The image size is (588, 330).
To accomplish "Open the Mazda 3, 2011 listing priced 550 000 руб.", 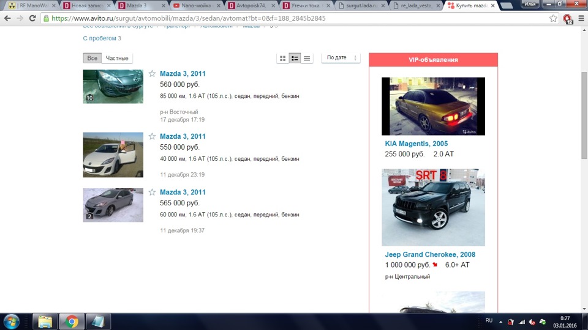I will [183, 136].
